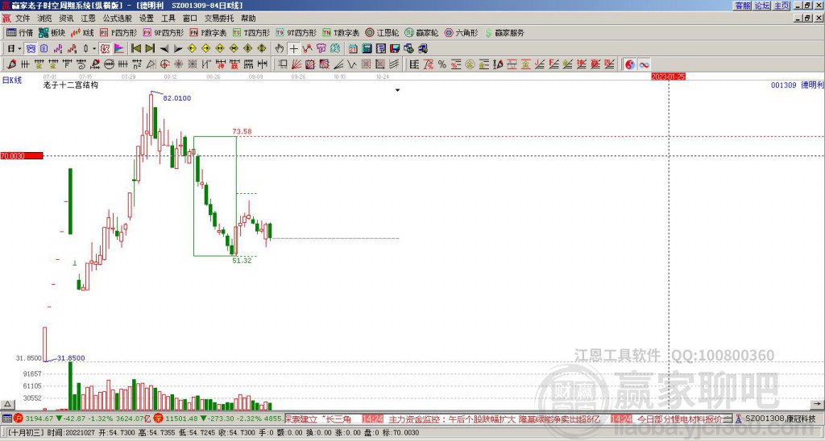Open the 赢家轮 wheel tool
This screenshot has width=825, height=441.
click(421, 32)
